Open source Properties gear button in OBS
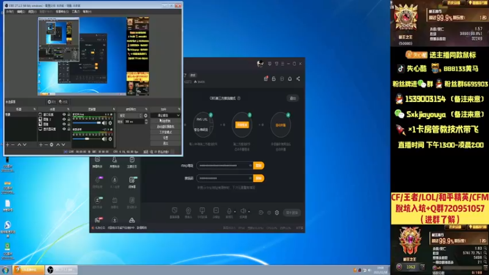The image size is (489, 275). 51,102
